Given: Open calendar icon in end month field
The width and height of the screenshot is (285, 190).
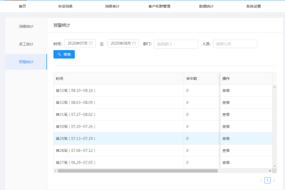Looking at the screenshot, I should (x=134, y=43).
